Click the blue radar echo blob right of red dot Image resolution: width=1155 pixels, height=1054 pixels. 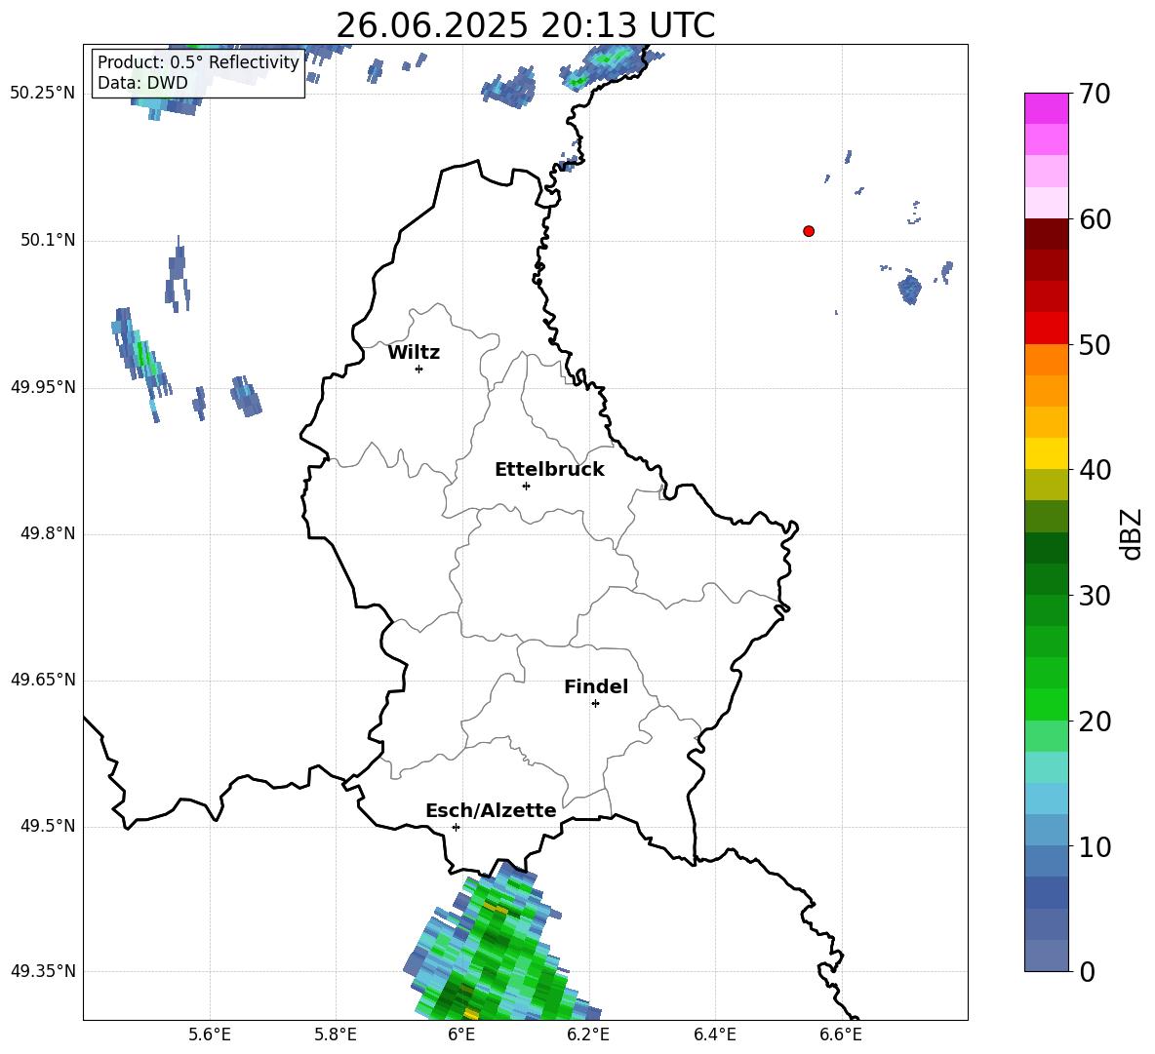pos(910,288)
